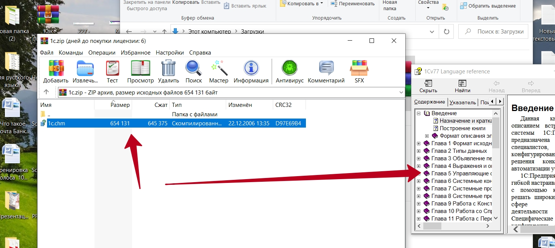
Task: Expand Глава 2 Типы данных node
Action: click(x=418, y=151)
